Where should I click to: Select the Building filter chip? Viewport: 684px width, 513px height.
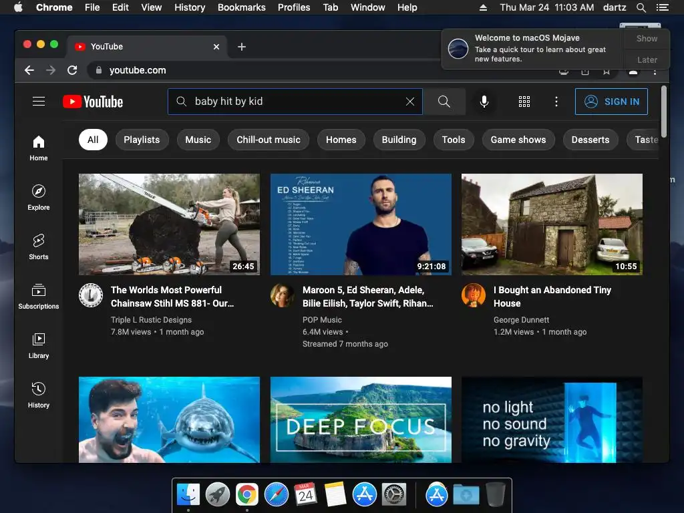point(399,140)
